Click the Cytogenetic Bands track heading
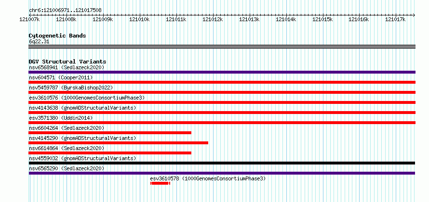Viewport: 429px width, 202px height. [x=57, y=36]
